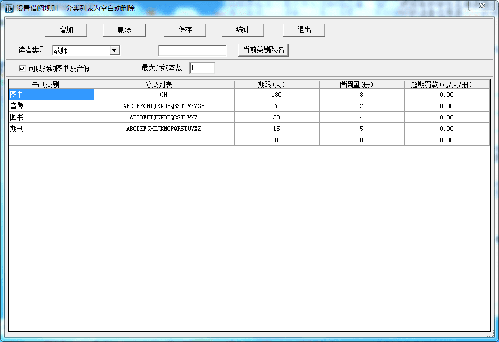Open statistics via the 统计 button
This screenshot has height=342, width=499.
tap(243, 30)
